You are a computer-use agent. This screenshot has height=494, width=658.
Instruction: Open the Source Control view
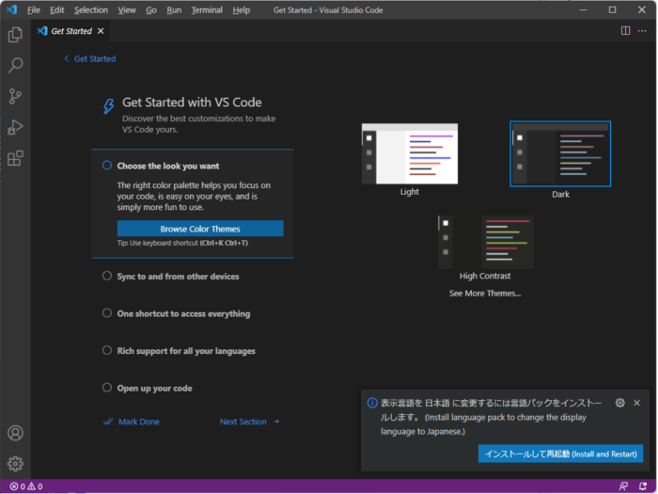(x=15, y=97)
